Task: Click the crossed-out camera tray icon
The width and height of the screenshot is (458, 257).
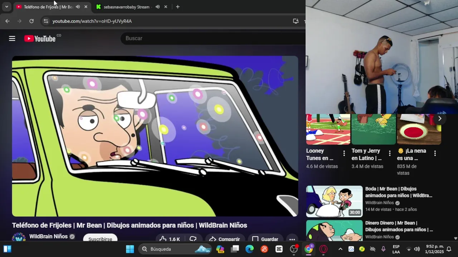Action: pos(372,249)
